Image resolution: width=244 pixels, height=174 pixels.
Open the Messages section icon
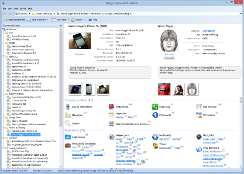68,115
